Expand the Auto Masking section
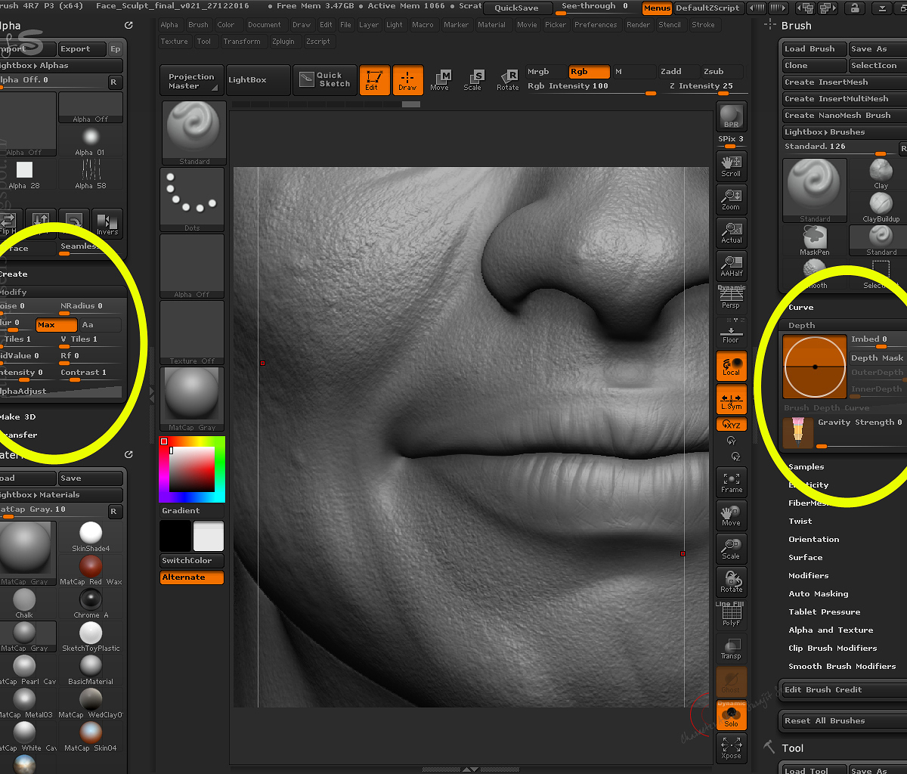Image resolution: width=907 pixels, height=774 pixels. [x=818, y=594]
